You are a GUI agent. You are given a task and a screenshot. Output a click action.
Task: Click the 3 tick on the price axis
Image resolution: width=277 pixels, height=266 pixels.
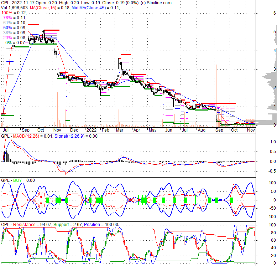click(275, 69)
